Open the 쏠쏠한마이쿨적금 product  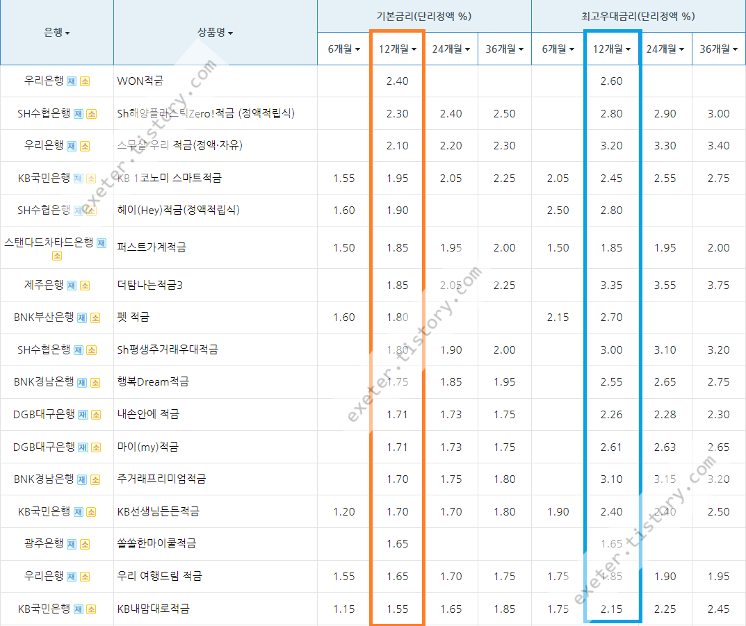(x=156, y=543)
